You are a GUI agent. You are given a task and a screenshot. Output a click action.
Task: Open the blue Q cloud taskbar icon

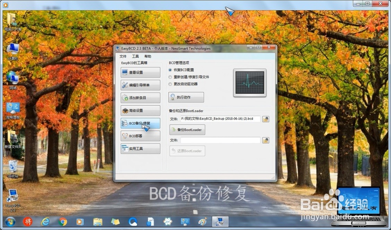(x=133, y=221)
